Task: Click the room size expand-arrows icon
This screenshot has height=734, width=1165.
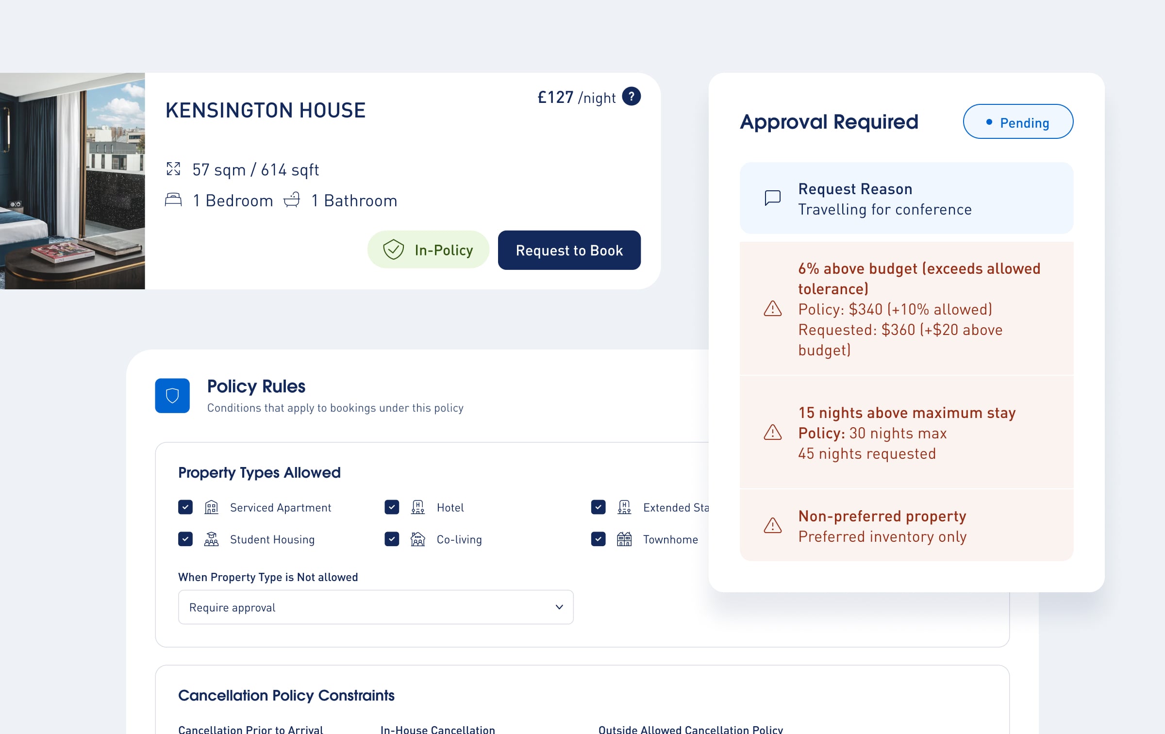Action: pyautogui.click(x=173, y=169)
